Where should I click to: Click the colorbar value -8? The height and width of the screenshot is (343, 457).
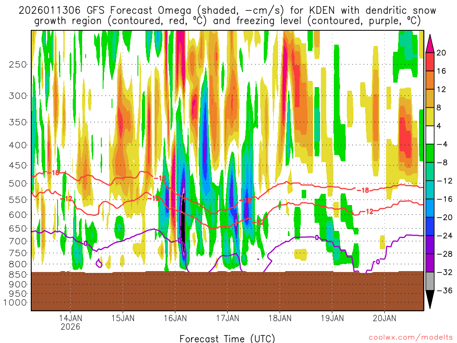(x=442, y=163)
